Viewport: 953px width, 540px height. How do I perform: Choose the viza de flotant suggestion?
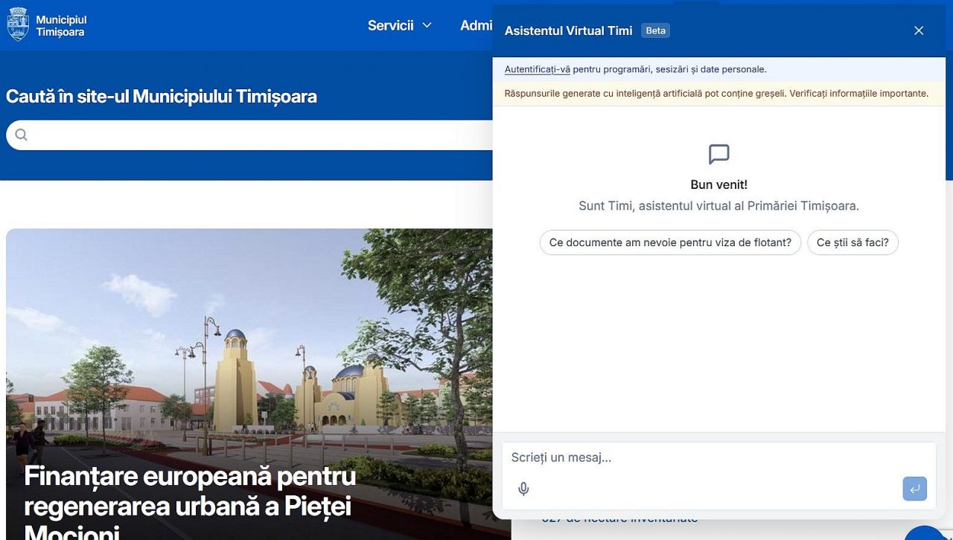coord(670,242)
